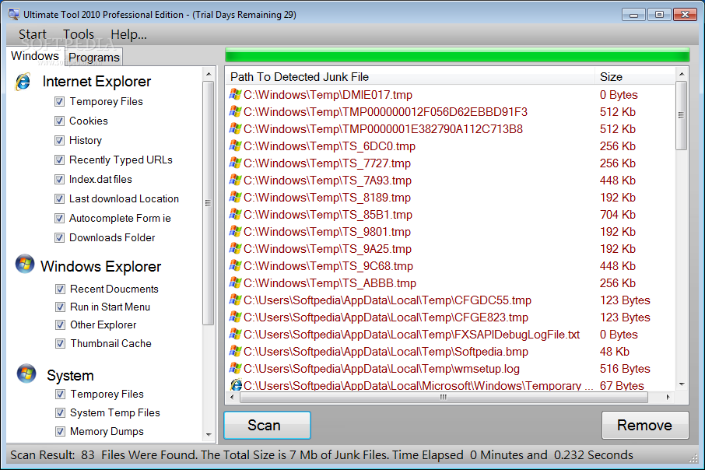705x470 pixels.
Task: Uncheck Internet Explorer Temporey Files
Action: [x=59, y=102]
